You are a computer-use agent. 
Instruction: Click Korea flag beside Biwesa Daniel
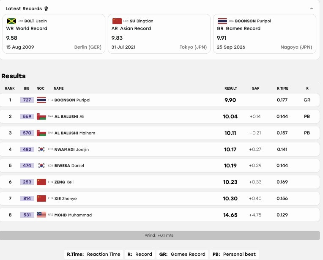[x=41, y=165]
